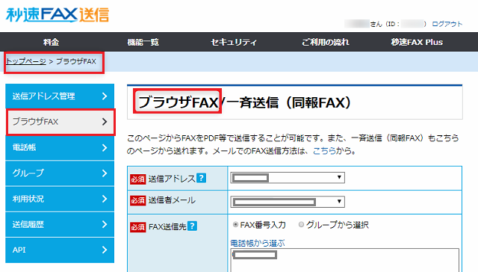Open ブラウザFAX in the sidebar
478x272 pixels.
[60, 122]
